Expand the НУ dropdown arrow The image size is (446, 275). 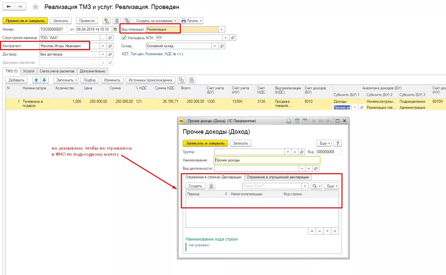click(x=226, y=38)
